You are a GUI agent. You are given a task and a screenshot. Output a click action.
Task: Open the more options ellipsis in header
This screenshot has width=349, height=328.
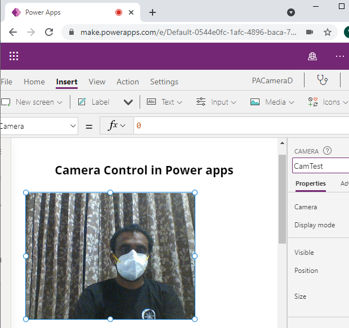(x=340, y=56)
